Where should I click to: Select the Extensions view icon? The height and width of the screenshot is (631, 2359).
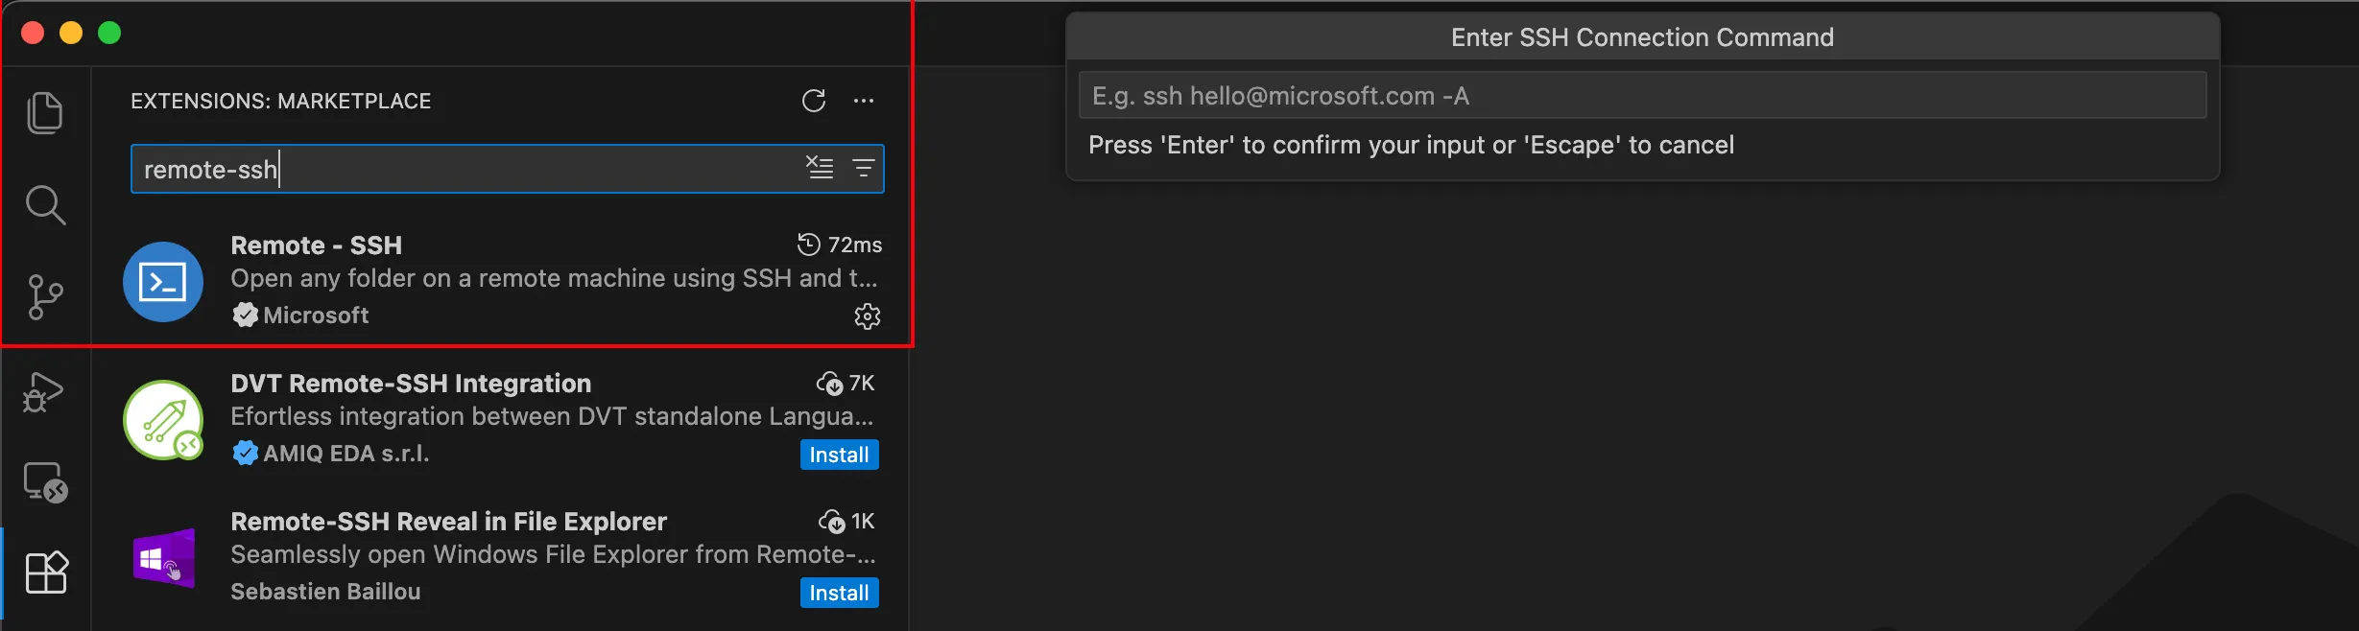pyautogui.click(x=46, y=573)
